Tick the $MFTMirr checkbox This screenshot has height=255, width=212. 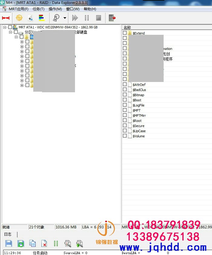(x=125, y=115)
